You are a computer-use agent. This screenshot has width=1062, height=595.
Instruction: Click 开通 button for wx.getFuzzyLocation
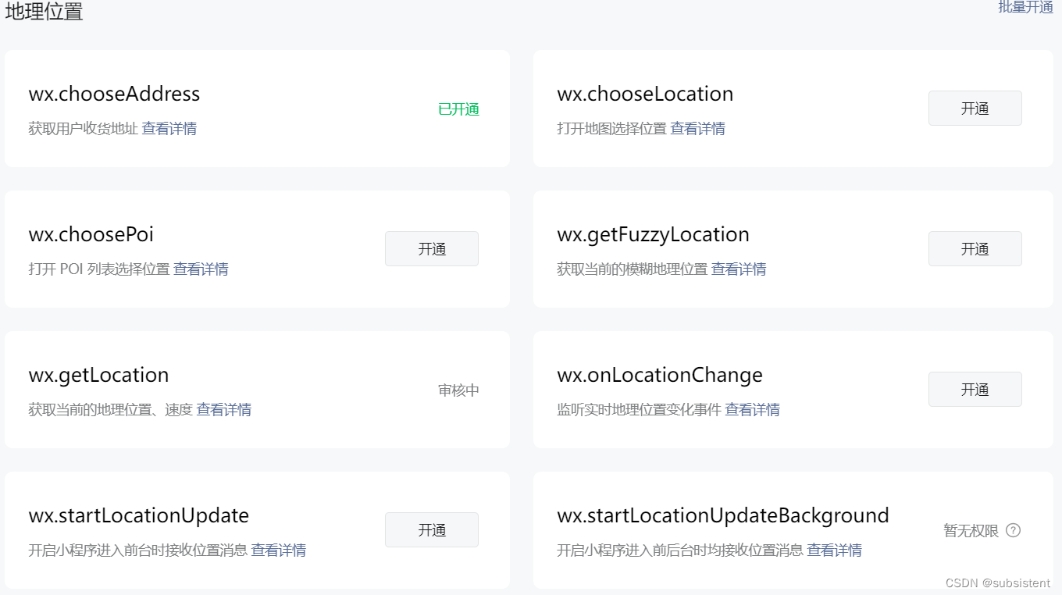975,248
